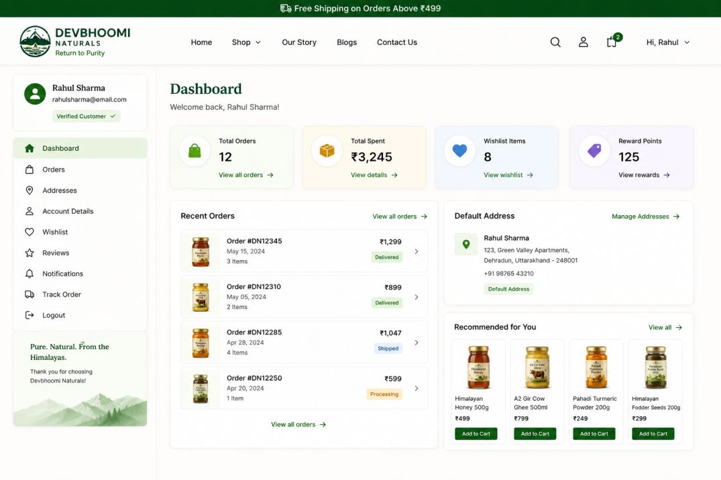The width and height of the screenshot is (721, 480).
Task: Click Manage Addresses link
Action: (x=646, y=216)
